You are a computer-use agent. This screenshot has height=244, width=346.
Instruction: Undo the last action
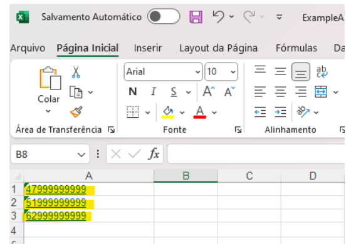click(219, 17)
